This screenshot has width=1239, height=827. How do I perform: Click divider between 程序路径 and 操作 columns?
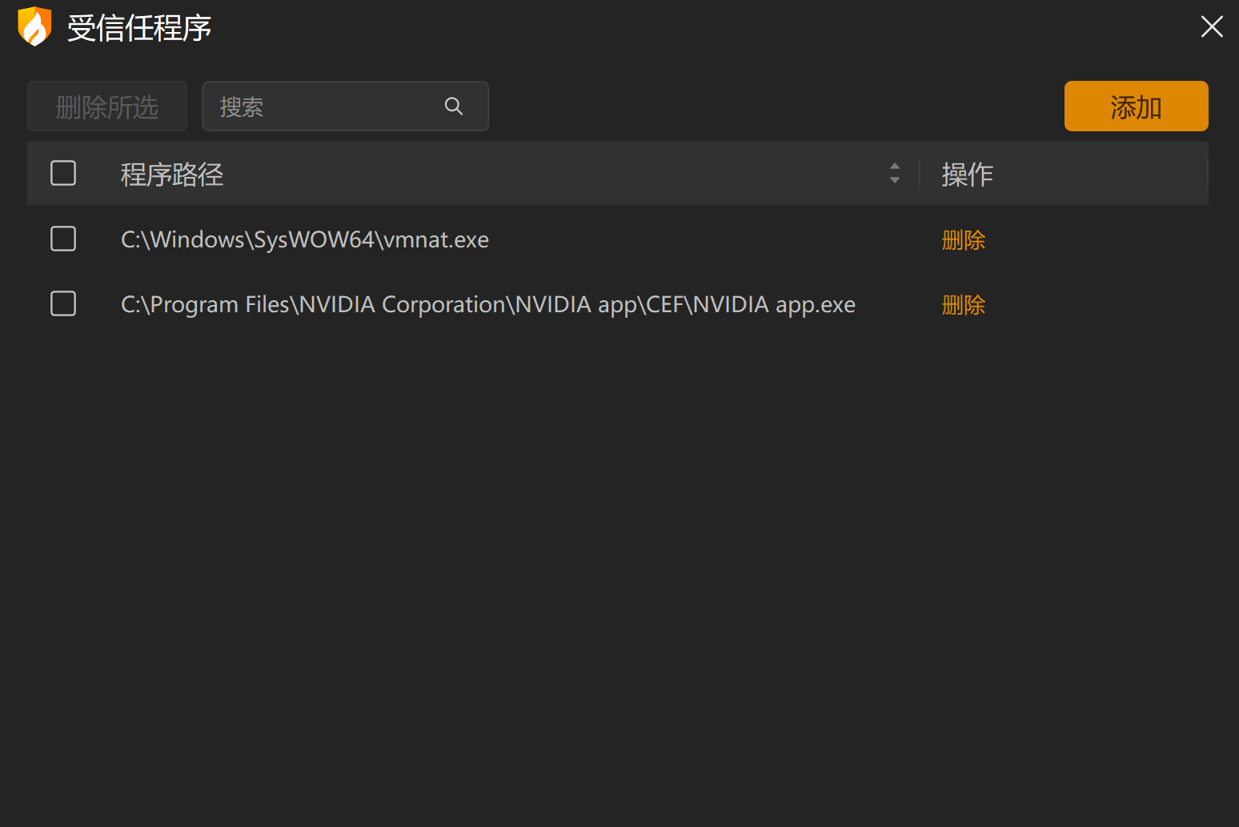(920, 174)
